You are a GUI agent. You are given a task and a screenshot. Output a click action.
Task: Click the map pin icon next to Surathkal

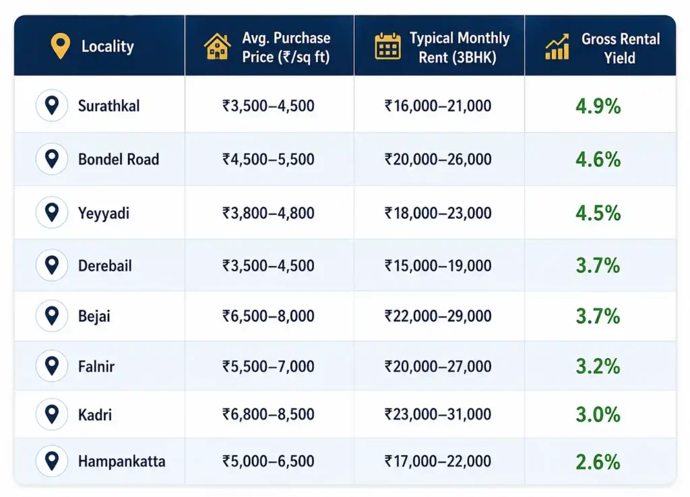[x=52, y=106]
